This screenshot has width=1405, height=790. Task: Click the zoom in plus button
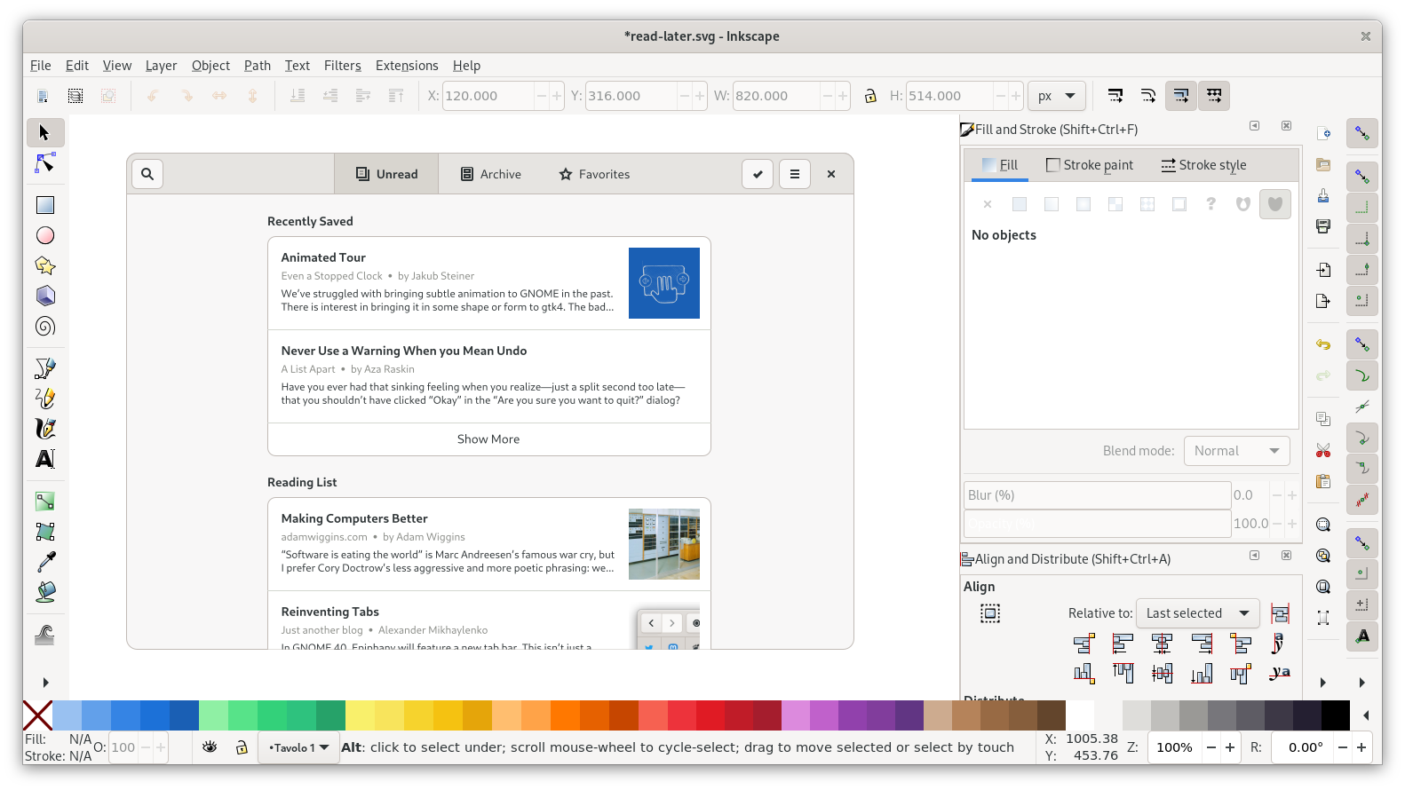pos(1230,747)
